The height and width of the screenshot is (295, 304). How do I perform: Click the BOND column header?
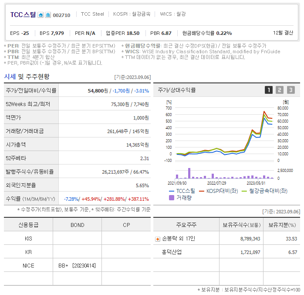78,225
